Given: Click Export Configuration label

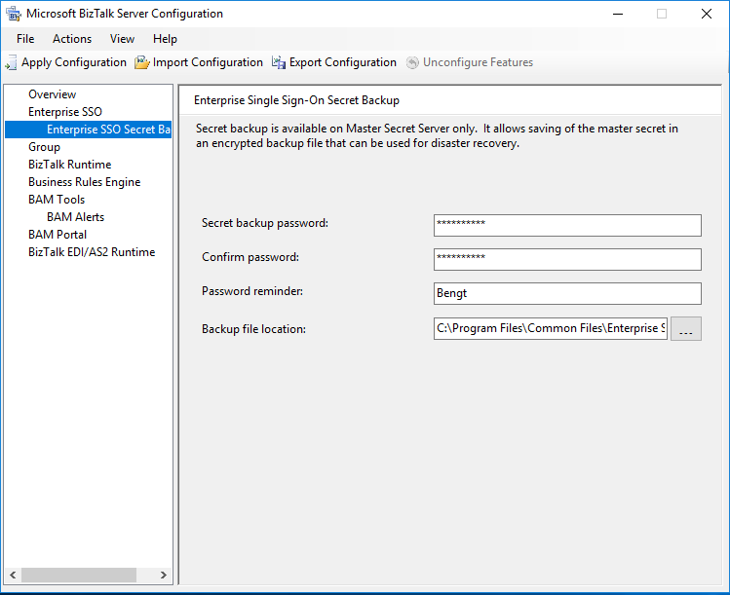Looking at the screenshot, I should point(343,62).
